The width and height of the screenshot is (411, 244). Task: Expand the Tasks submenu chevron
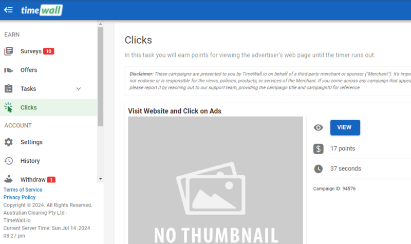79,89
